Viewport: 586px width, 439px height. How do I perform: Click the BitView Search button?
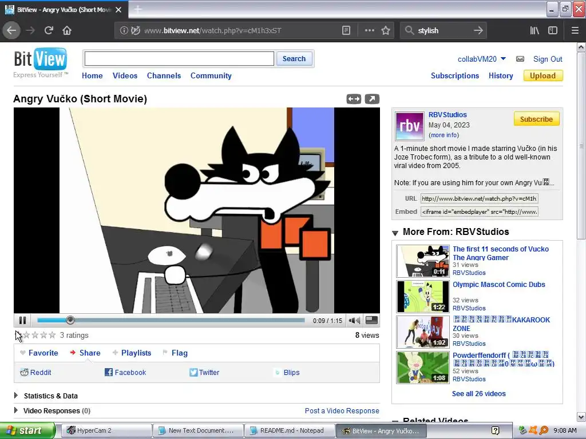pos(294,59)
